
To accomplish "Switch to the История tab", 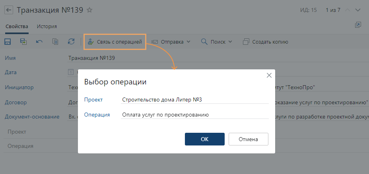I will (x=47, y=27).
